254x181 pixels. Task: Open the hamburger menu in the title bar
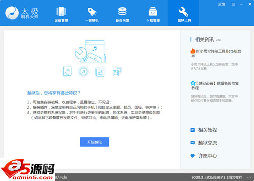[x=233, y=4]
